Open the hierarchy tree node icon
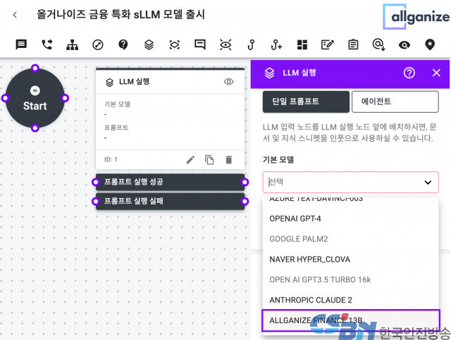 pyautogui.click(x=72, y=44)
